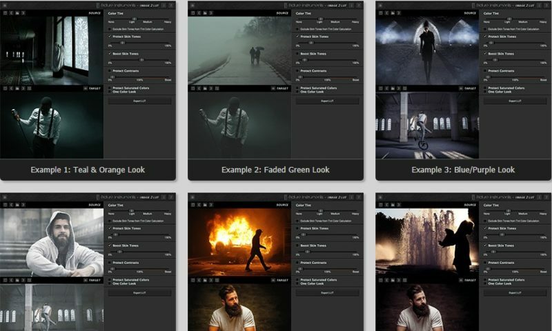Open target image folder in Example 3 panel

(393, 88)
